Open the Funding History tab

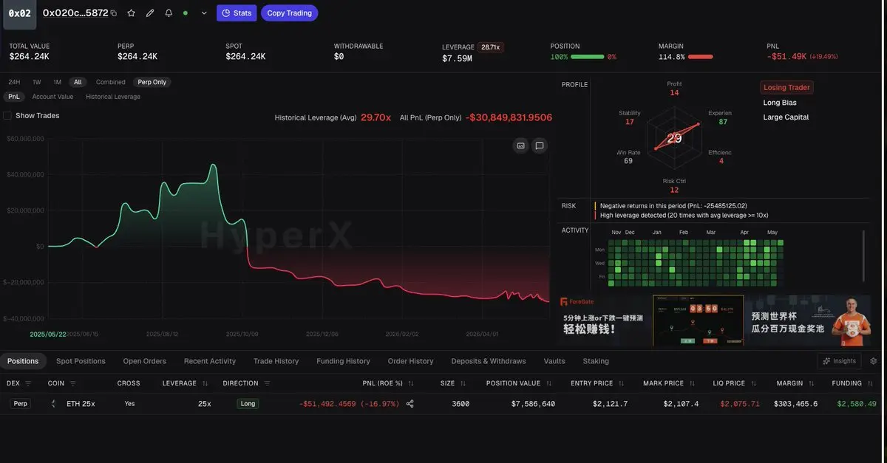click(x=343, y=361)
